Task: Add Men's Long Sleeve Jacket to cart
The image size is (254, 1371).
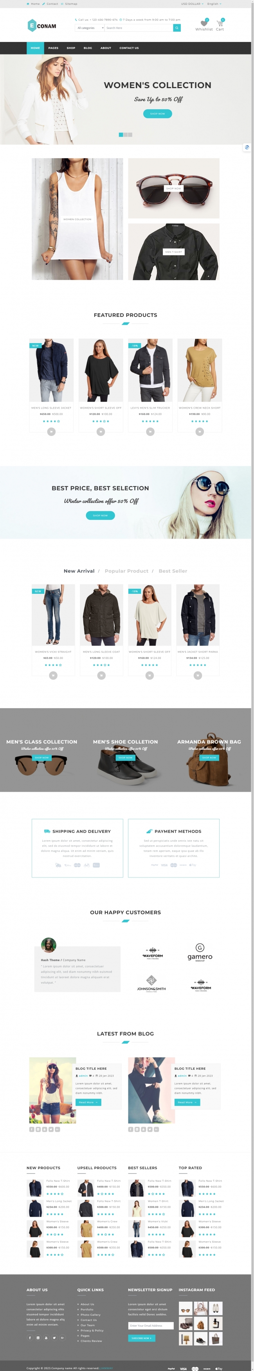Action: click(51, 432)
